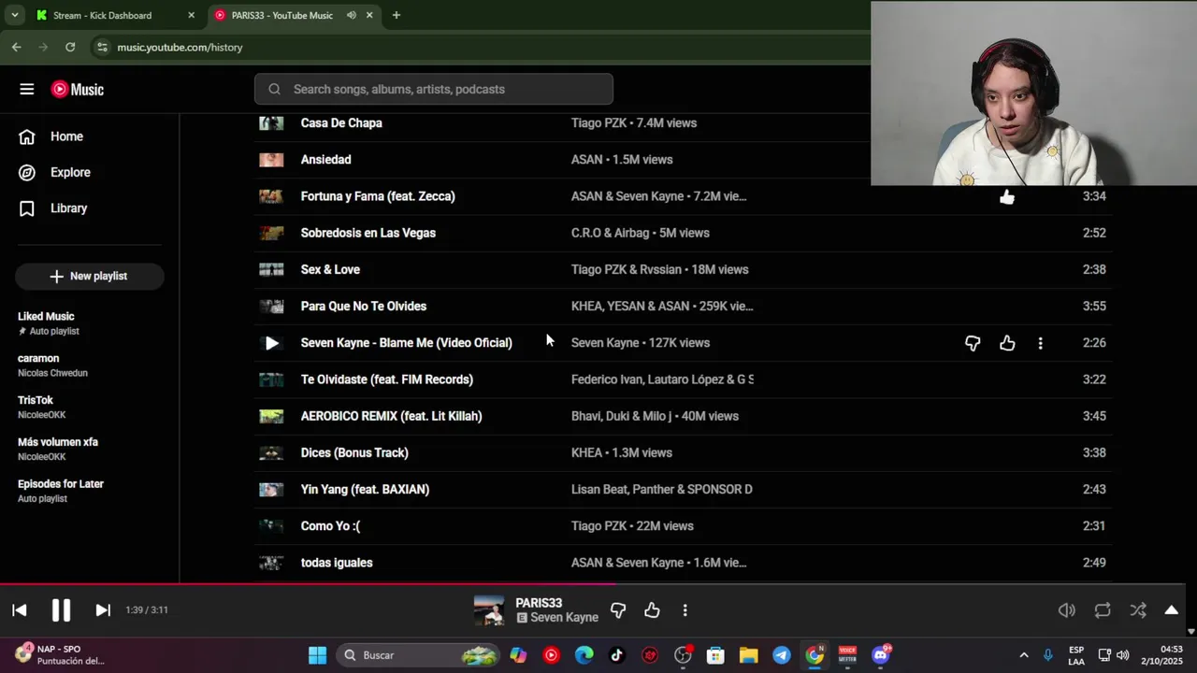The image size is (1197, 673).
Task: View site information icon
Action: tap(102, 47)
